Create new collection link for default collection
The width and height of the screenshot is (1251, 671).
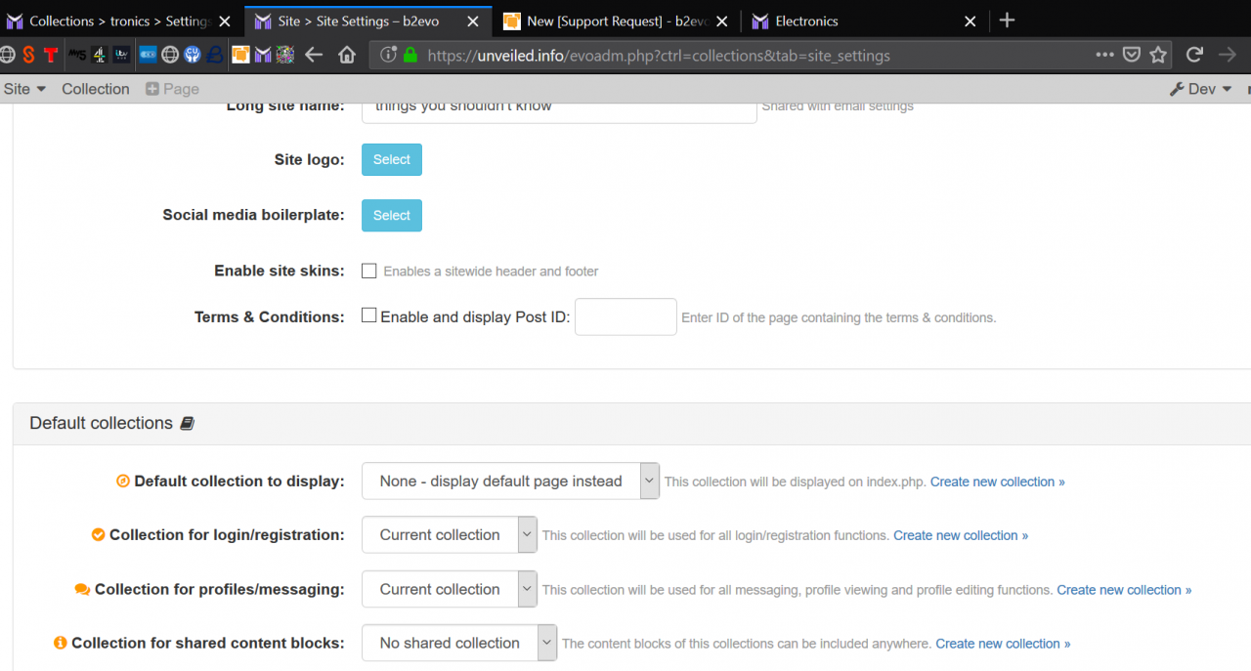coord(998,482)
